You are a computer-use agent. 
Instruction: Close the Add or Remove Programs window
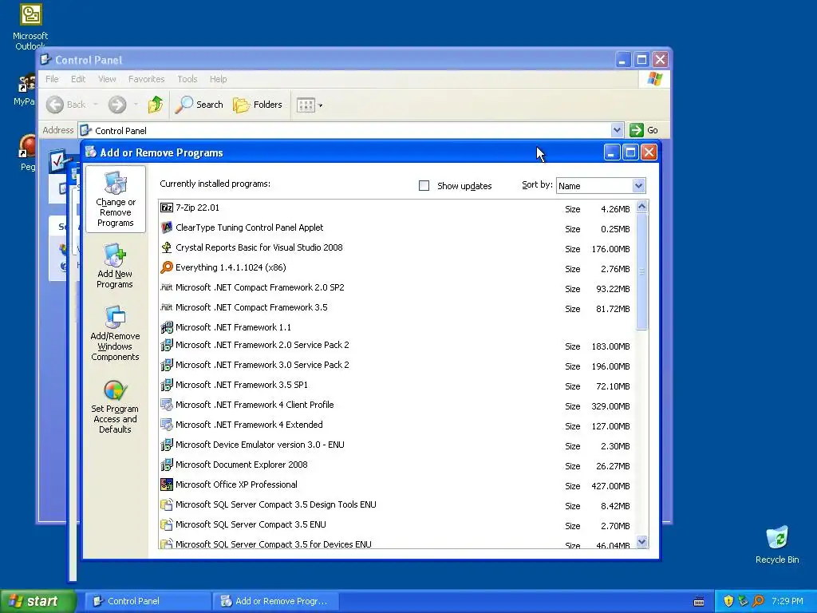point(649,152)
